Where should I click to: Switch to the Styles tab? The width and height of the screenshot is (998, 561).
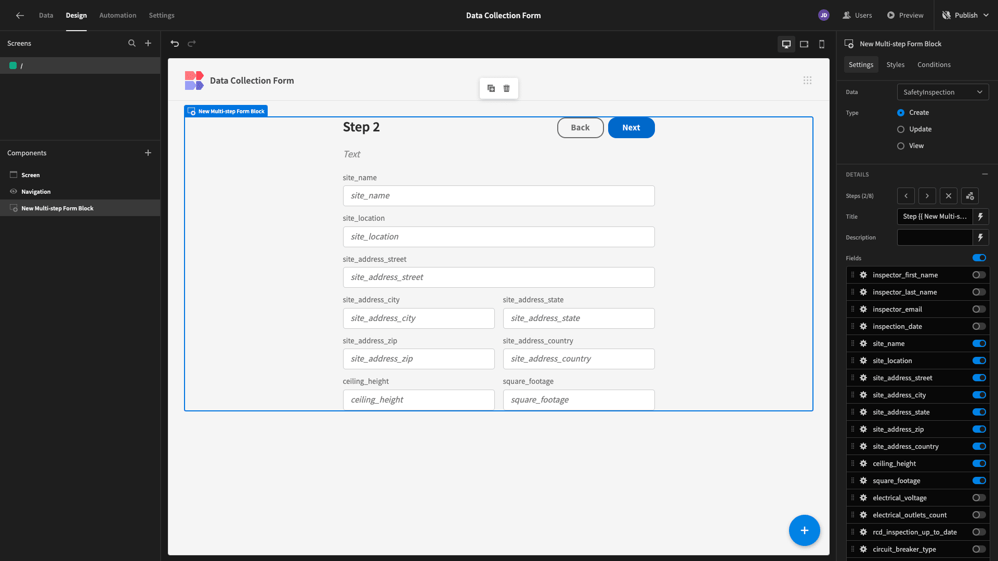click(895, 64)
